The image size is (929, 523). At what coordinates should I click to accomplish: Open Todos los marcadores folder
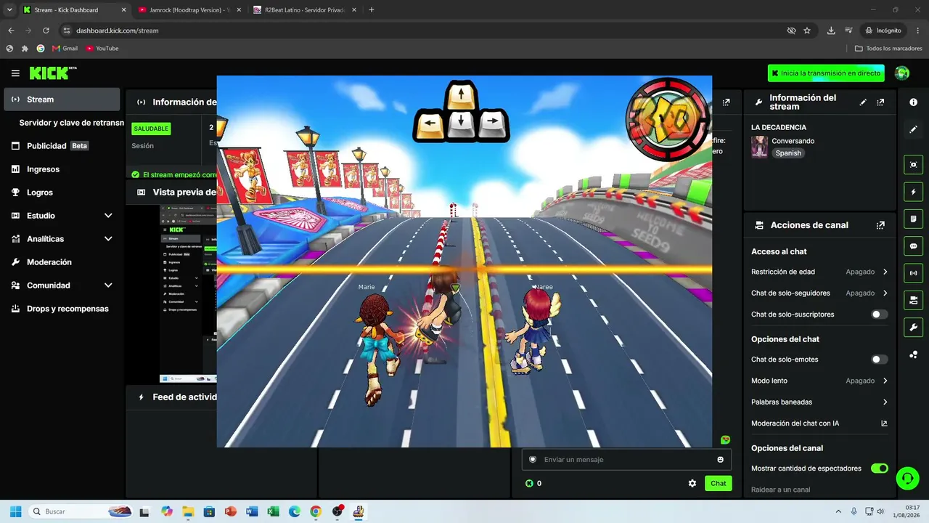pos(888,49)
